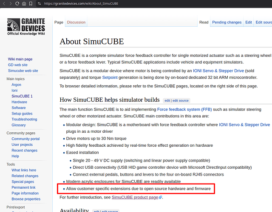Click the About SimuCUBE page title
272x212 pixels.
pyautogui.click(x=92, y=42)
